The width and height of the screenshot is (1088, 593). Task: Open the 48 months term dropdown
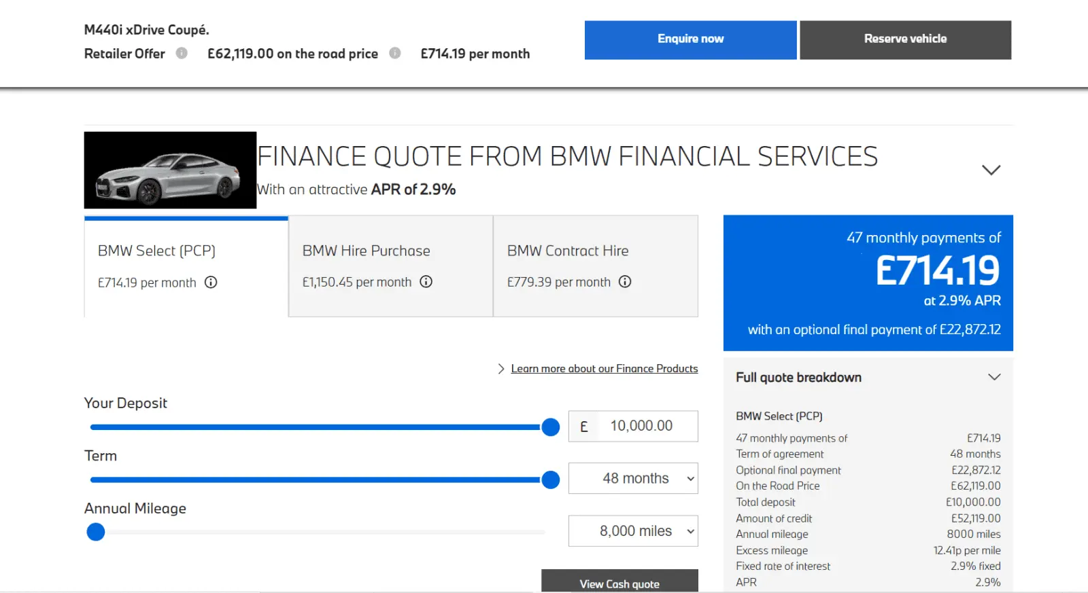tap(633, 478)
